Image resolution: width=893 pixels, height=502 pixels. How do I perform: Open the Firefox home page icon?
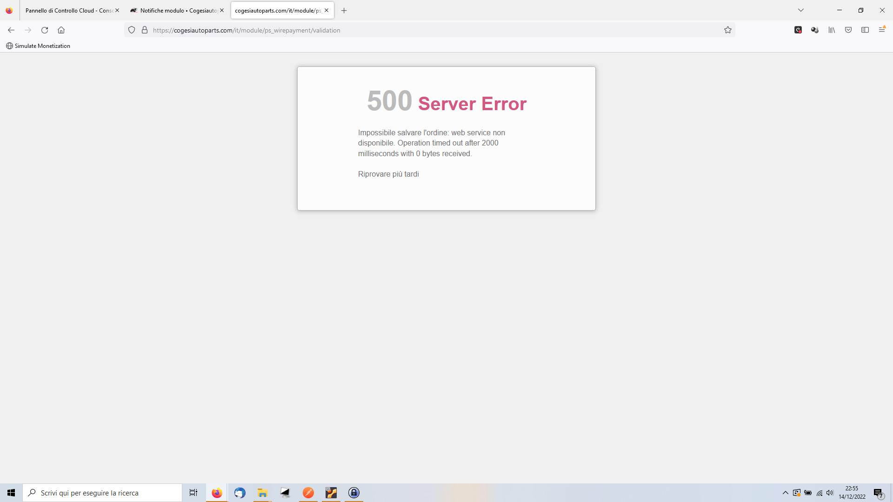[61, 30]
